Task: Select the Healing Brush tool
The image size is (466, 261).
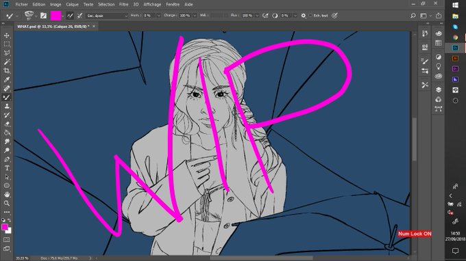Action: tap(7, 88)
